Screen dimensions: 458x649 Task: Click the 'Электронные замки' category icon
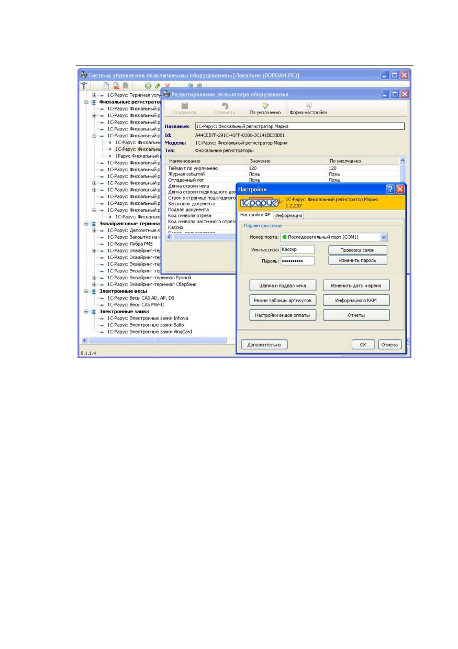click(x=94, y=311)
